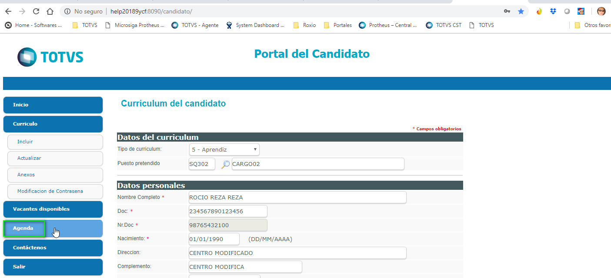
Task: Click the flame-shaped extension icon
Action: click(539, 11)
